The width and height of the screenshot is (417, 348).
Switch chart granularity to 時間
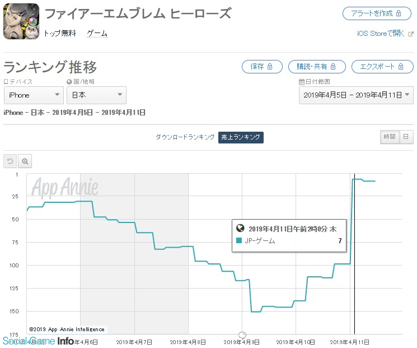389,137
